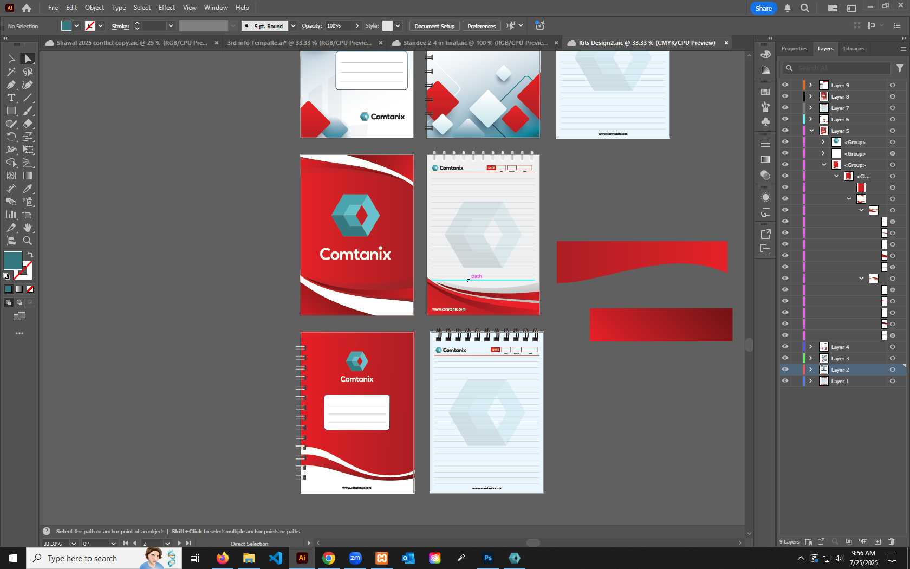The image size is (910, 569).
Task: Hide Layer 9 with eye icon
Action: (x=785, y=85)
